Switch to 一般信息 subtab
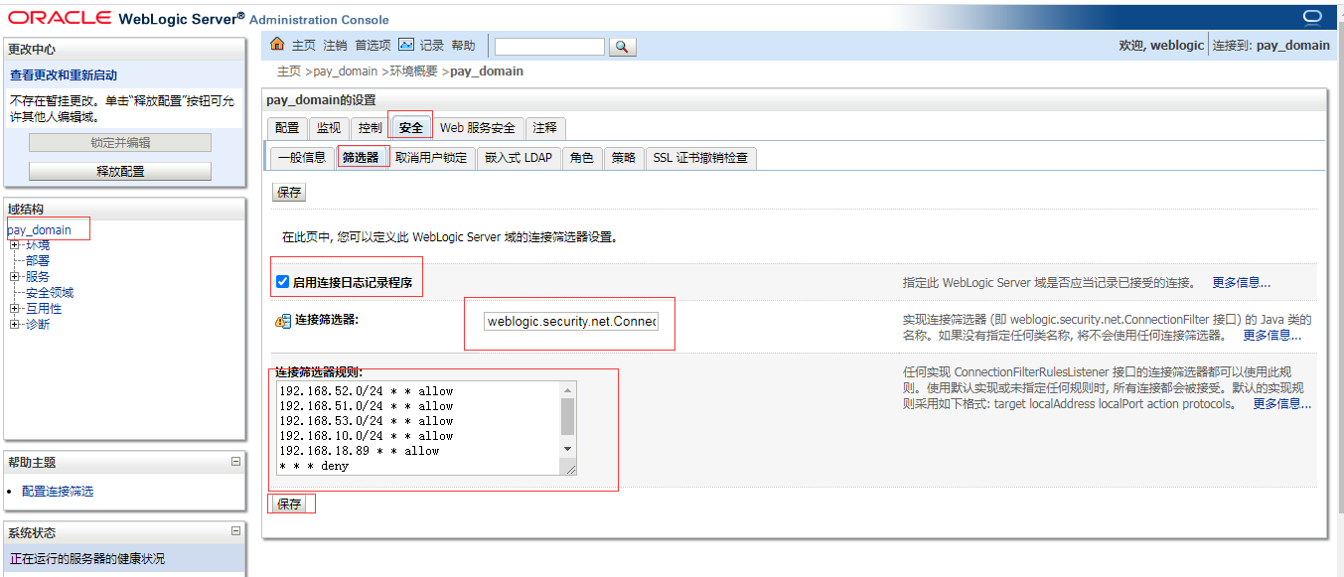1344x577 pixels. pyautogui.click(x=302, y=158)
